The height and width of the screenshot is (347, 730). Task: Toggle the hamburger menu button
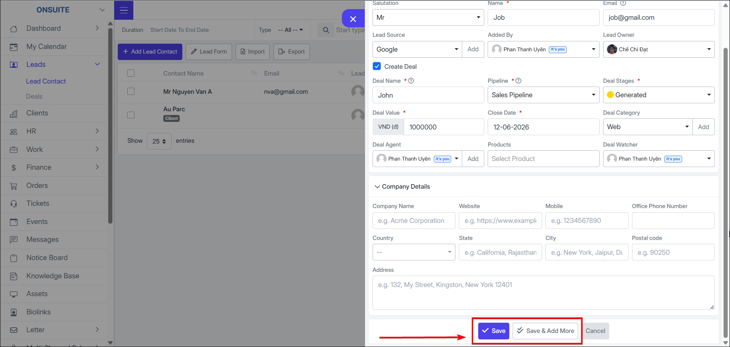124,10
